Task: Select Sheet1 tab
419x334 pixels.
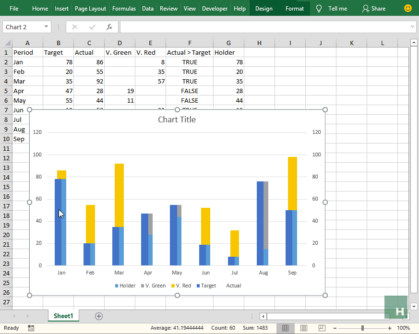Action: point(63,316)
